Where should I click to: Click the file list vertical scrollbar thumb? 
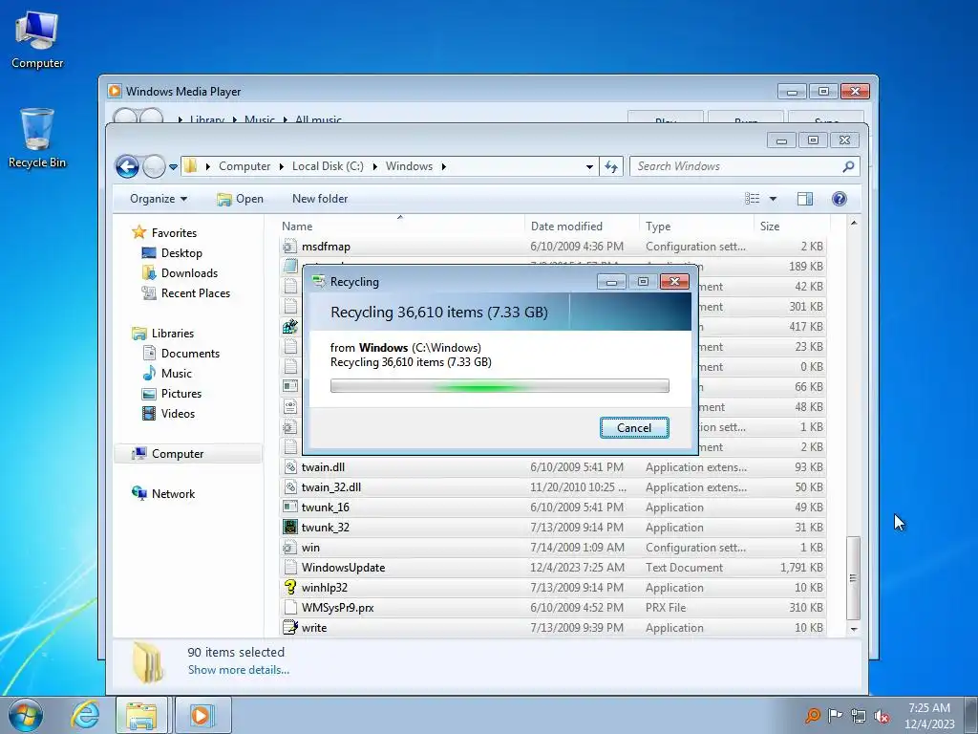point(853,578)
